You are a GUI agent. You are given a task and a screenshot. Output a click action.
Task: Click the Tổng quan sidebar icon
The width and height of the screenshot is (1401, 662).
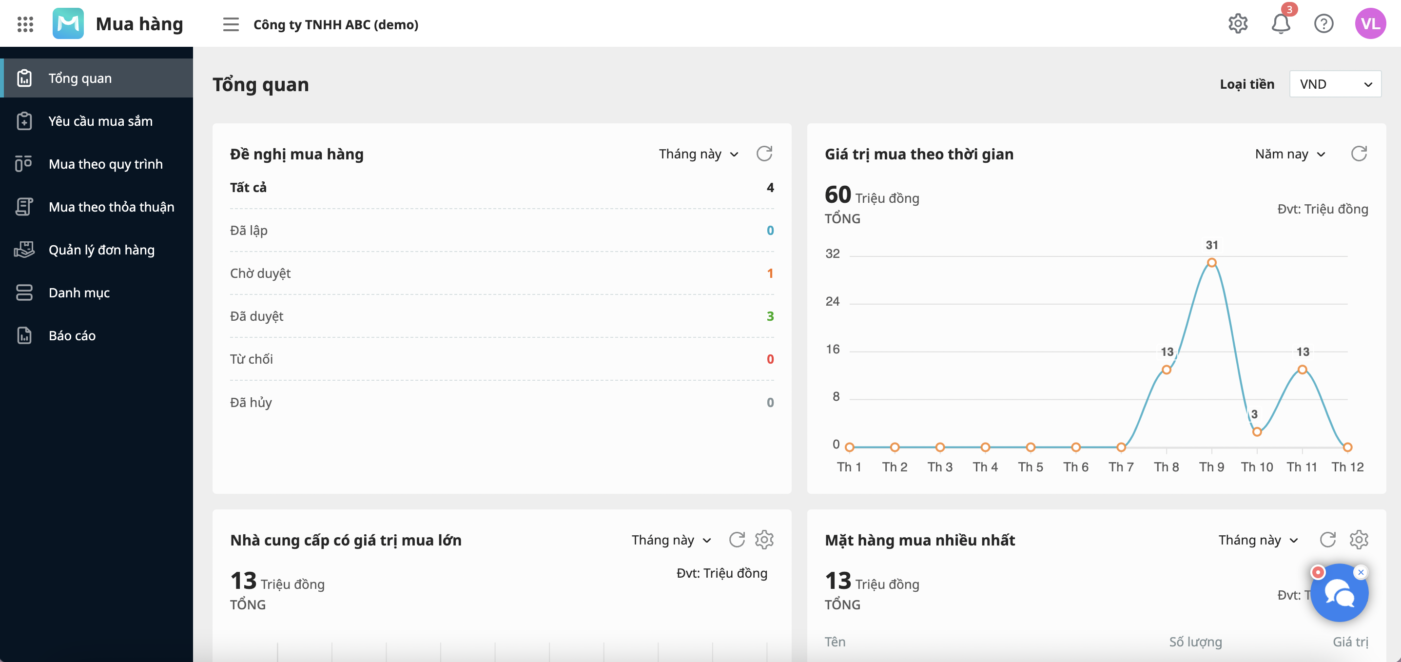coord(24,78)
